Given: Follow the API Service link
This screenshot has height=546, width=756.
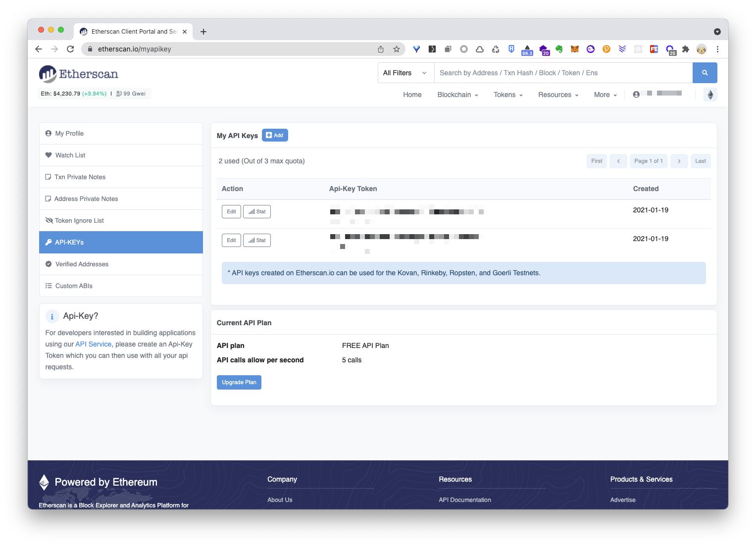Looking at the screenshot, I should pyautogui.click(x=93, y=344).
